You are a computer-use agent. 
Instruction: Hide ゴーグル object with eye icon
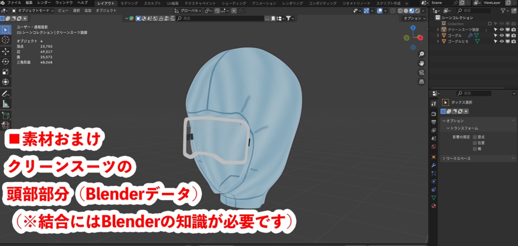pyautogui.click(x=501, y=36)
